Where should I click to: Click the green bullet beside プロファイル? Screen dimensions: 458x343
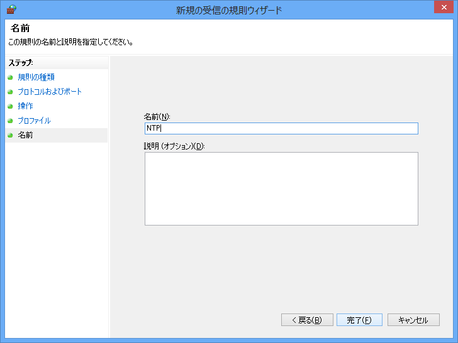[x=10, y=121]
